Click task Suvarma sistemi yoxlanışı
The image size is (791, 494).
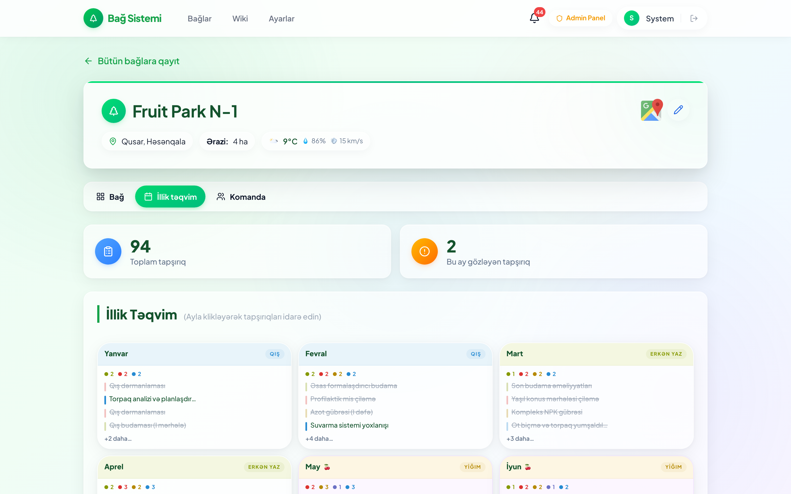[349, 425]
